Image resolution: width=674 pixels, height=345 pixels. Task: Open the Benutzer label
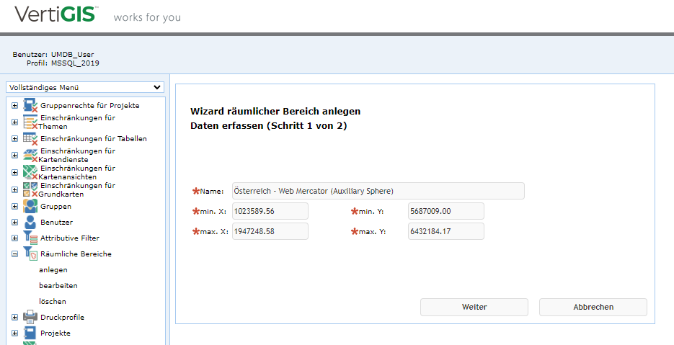[x=57, y=222]
